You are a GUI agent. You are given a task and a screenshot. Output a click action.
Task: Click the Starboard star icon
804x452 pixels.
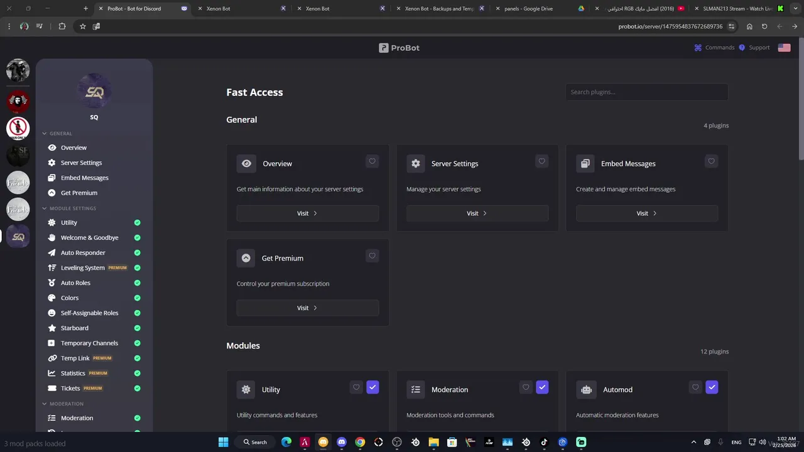[x=52, y=328]
